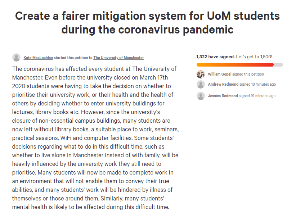This screenshot has height=217, width=296.
Task: Select Andrew Redmond's name
Action: click(x=223, y=84)
